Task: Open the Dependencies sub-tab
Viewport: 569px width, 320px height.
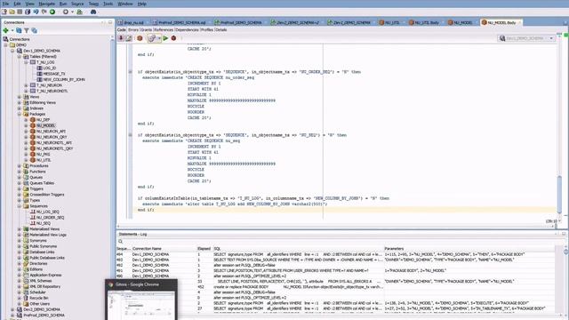Action: [187, 29]
